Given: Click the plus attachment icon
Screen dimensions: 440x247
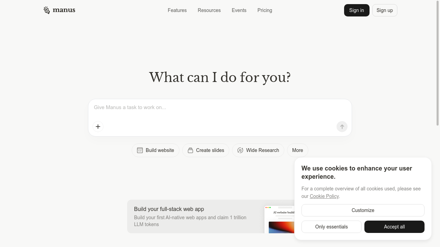Looking at the screenshot, I should click(98, 127).
